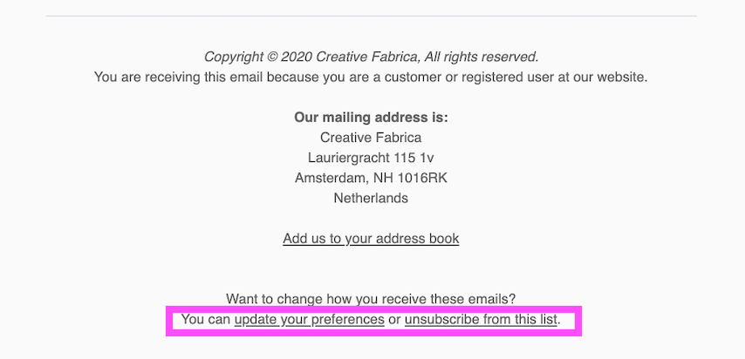Click the "Add us to your address book" link

[x=371, y=239]
